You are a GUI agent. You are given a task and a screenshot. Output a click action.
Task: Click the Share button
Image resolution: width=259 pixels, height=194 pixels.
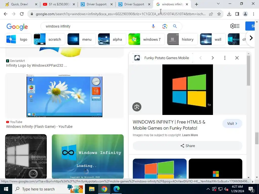click(188, 146)
